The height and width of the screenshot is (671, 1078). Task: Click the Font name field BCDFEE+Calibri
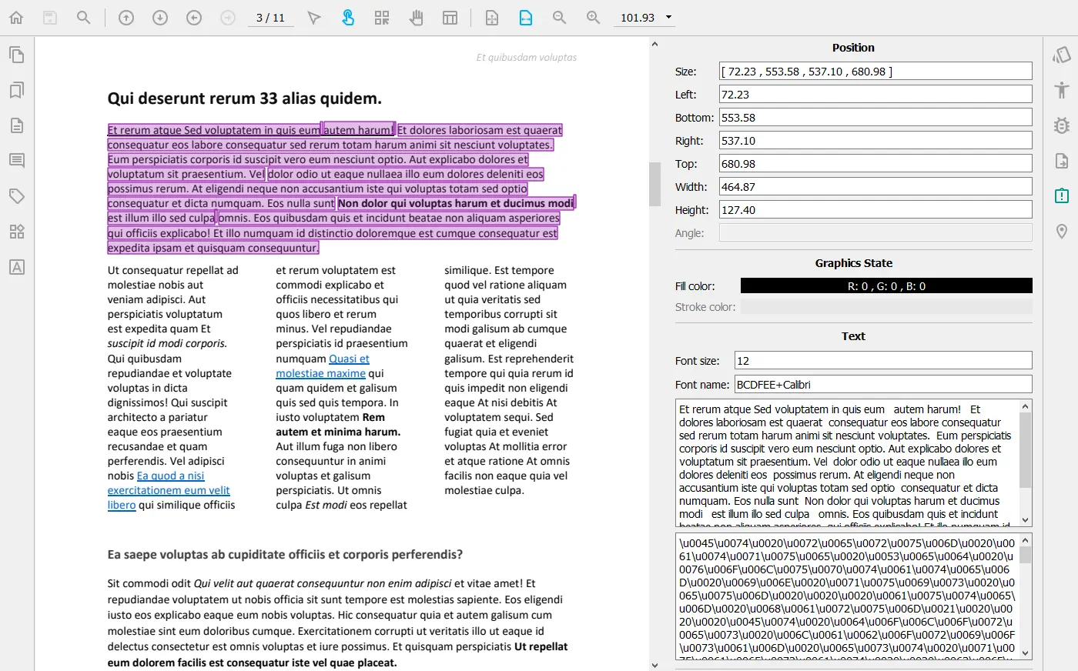pos(883,384)
